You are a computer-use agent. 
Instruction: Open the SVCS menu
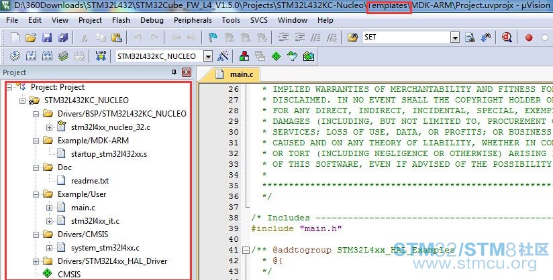259,20
